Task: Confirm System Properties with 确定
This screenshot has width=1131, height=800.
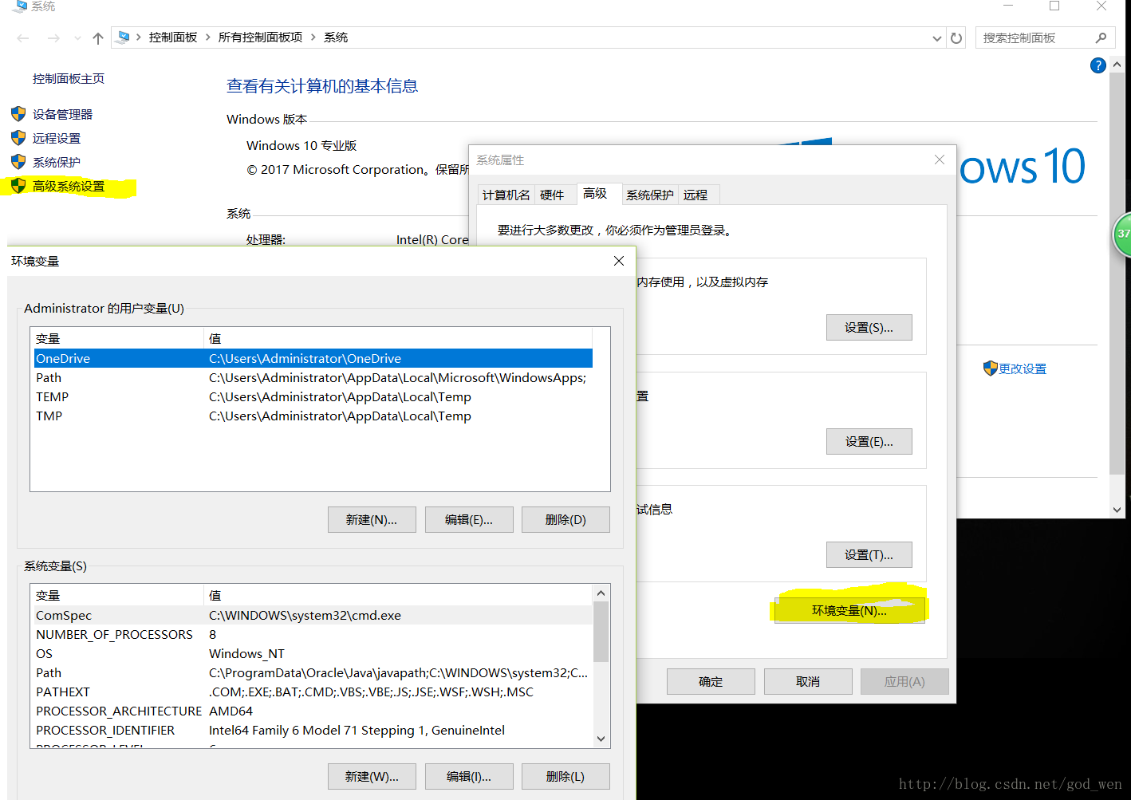Action: pos(711,681)
